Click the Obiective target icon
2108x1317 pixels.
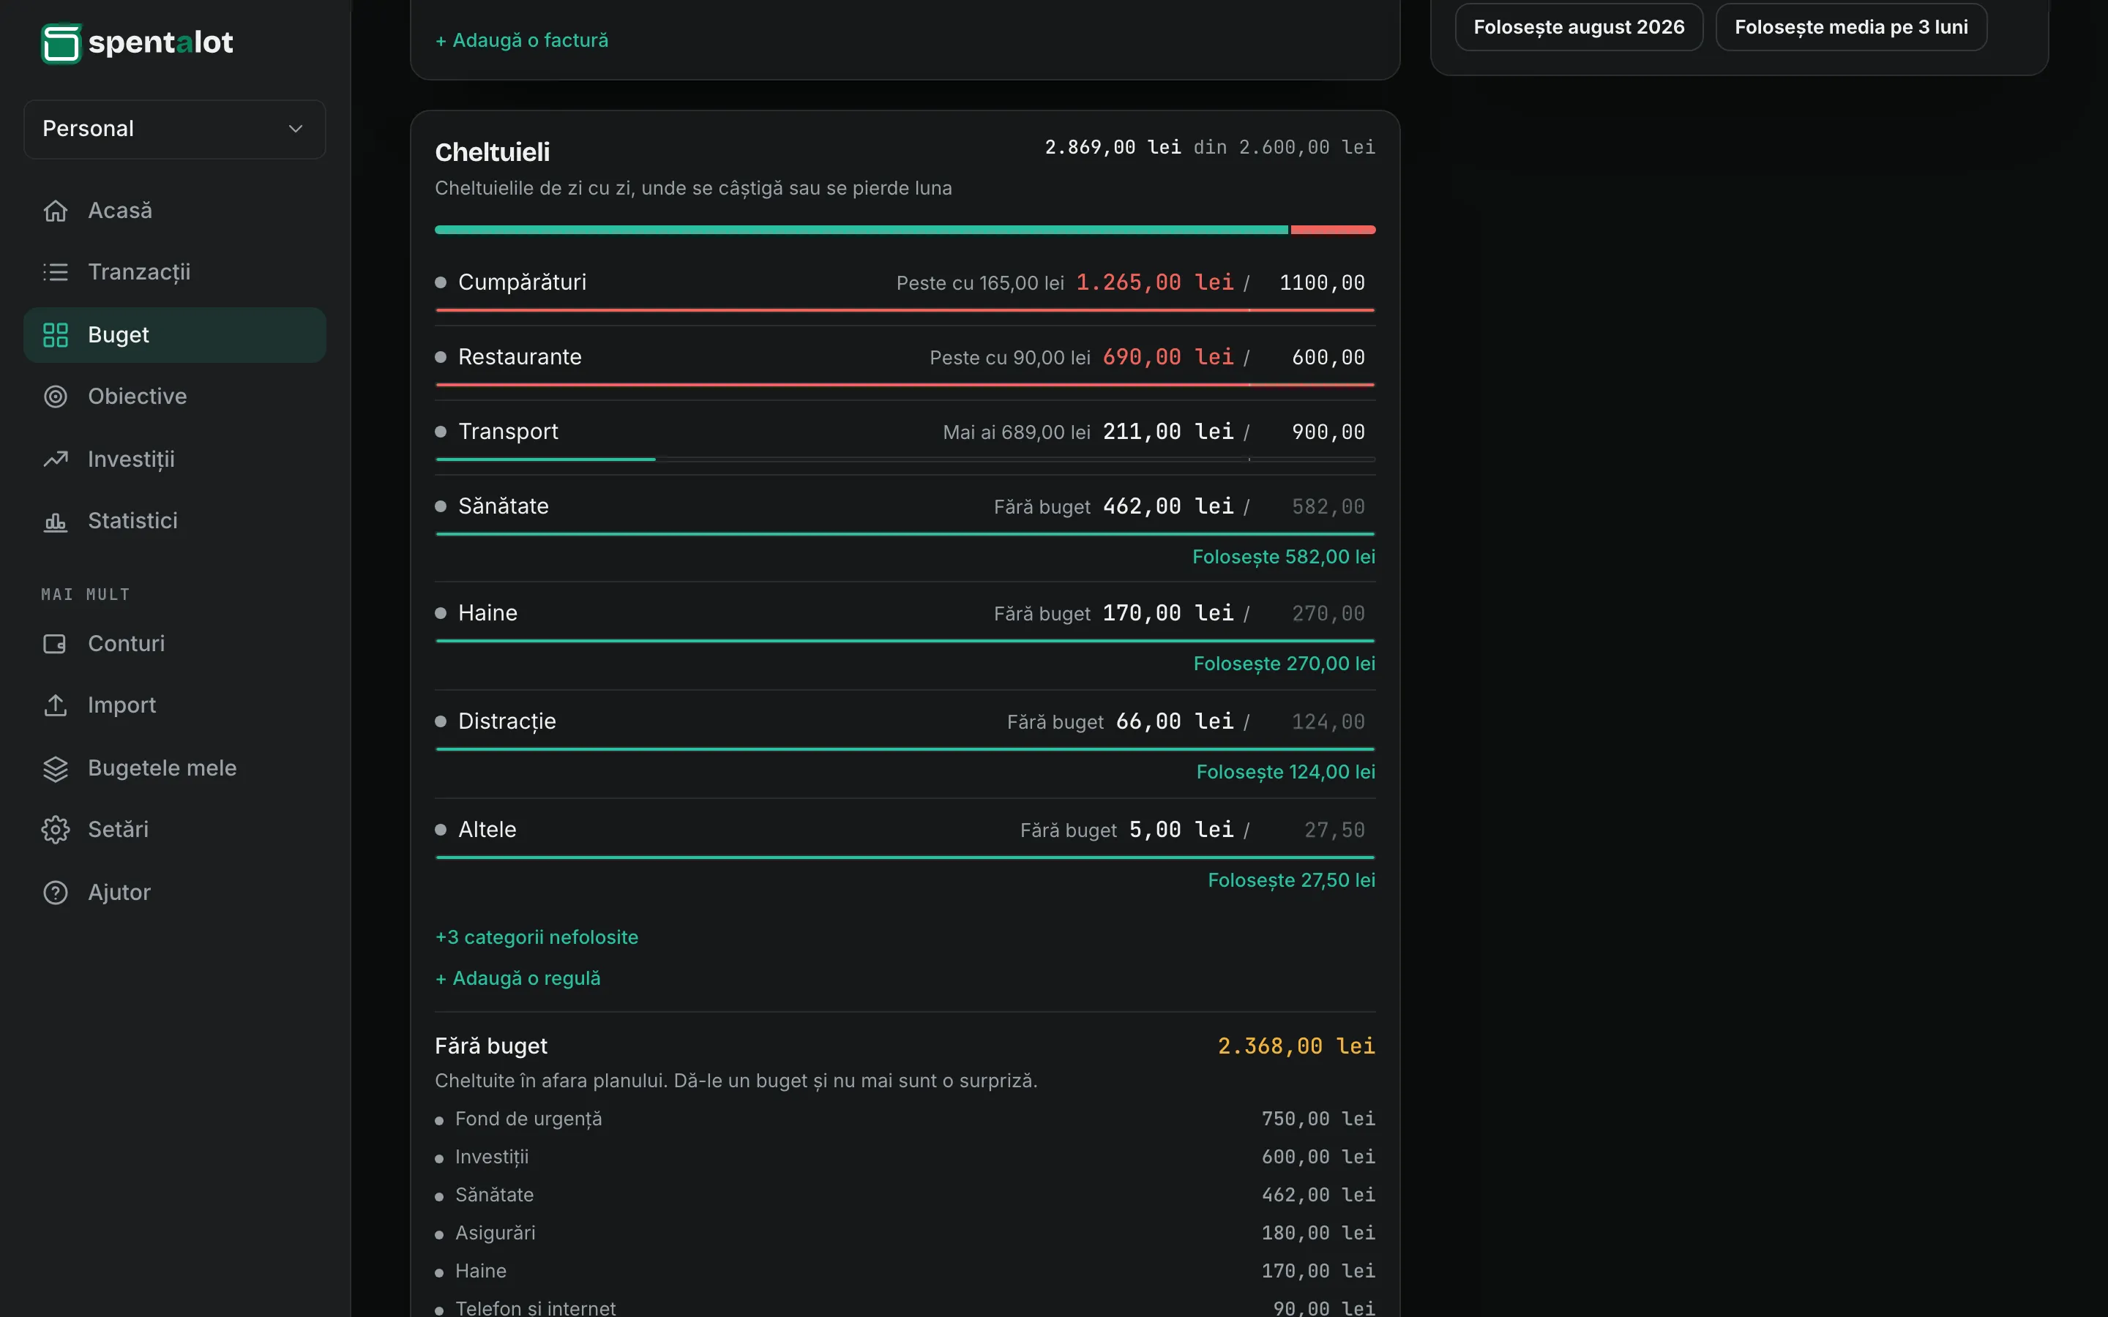(x=56, y=397)
